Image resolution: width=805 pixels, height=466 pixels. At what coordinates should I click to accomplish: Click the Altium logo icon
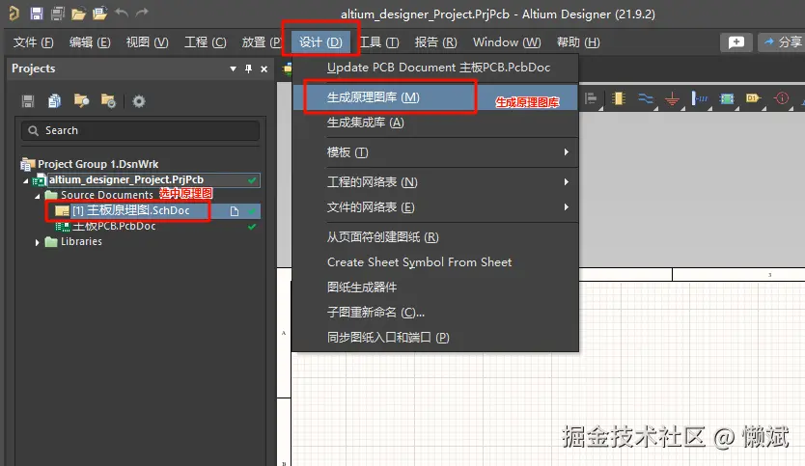point(14,14)
